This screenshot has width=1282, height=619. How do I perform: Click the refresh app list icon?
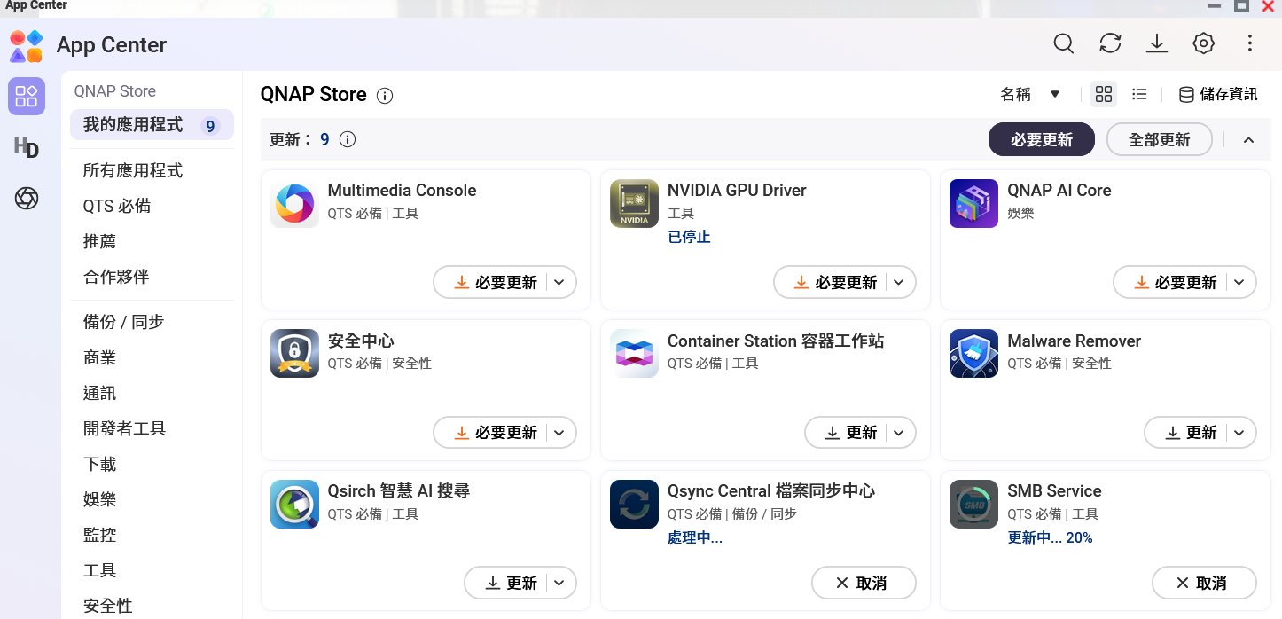pos(1110,43)
